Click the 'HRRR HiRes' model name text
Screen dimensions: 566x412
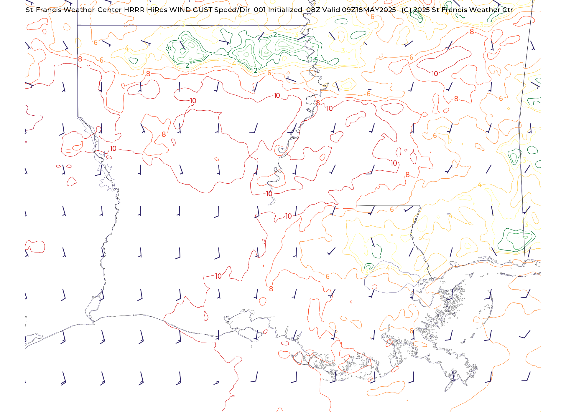coord(146,10)
